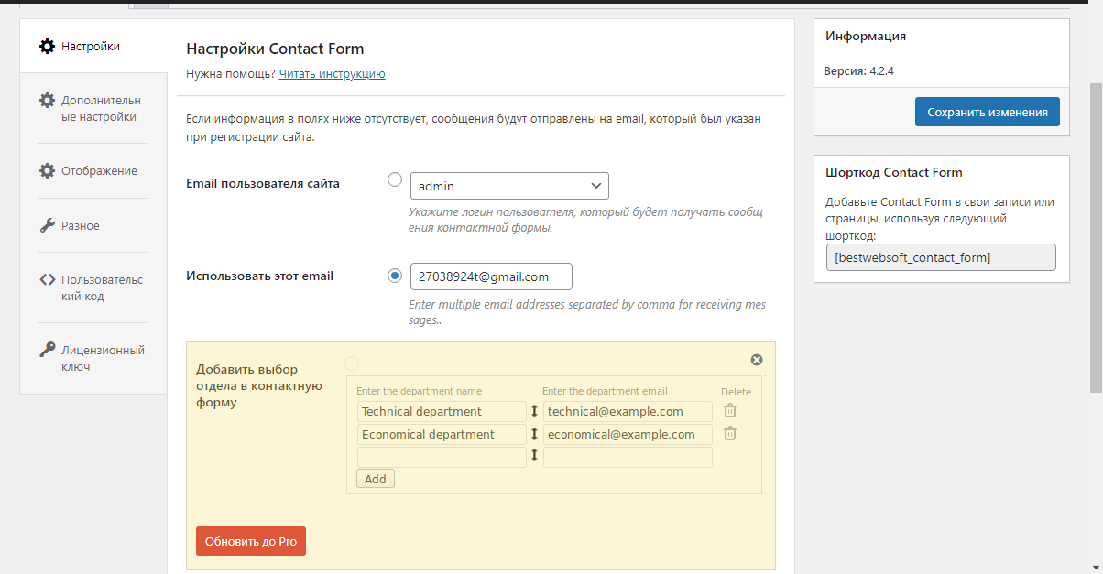1103x574 pixels.
Task: Click the email field containing 27038924t@gmail.com
Action: click(491, 276)
